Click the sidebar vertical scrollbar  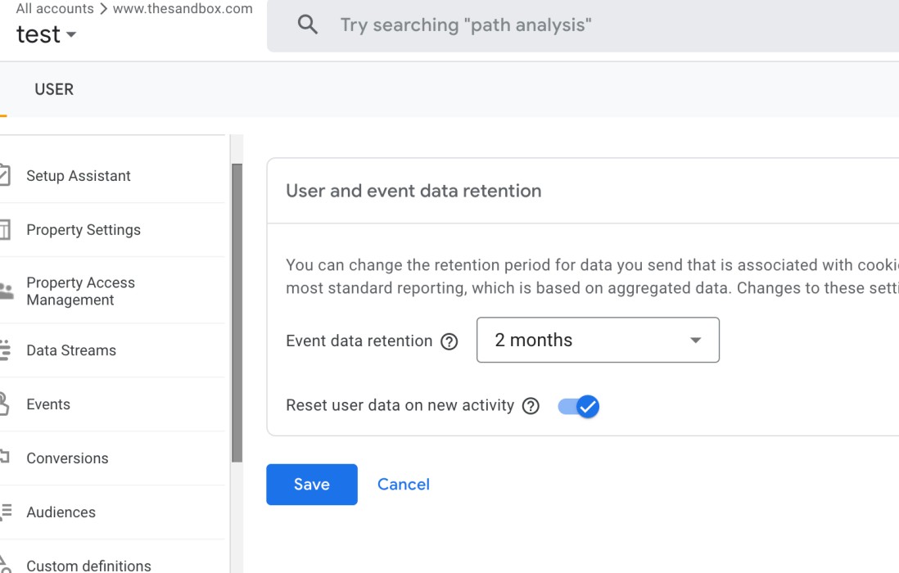tap(237, 311)
